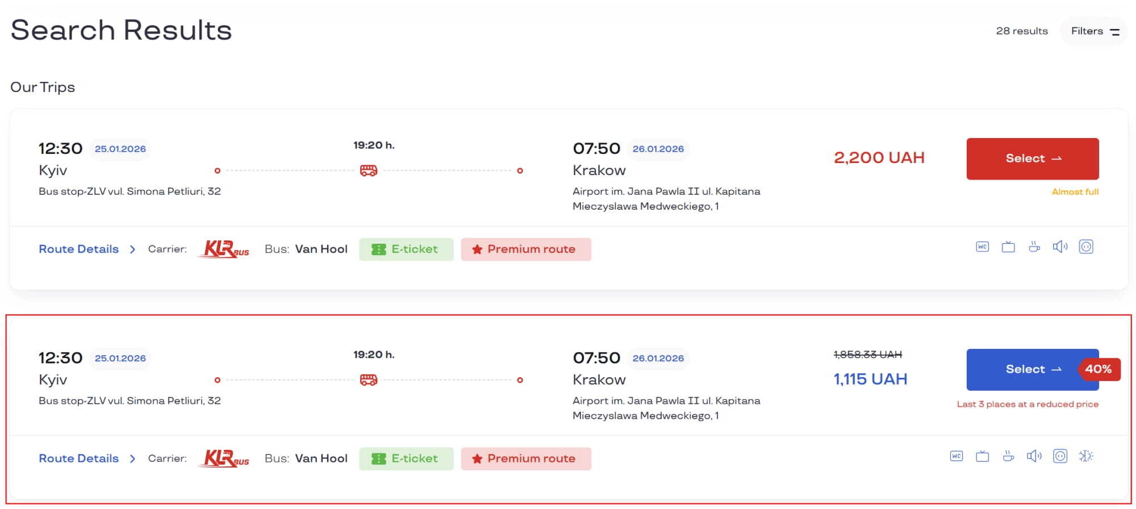
Task: Click the red 40% discount badge
Action: click(x=1100, y=369)
